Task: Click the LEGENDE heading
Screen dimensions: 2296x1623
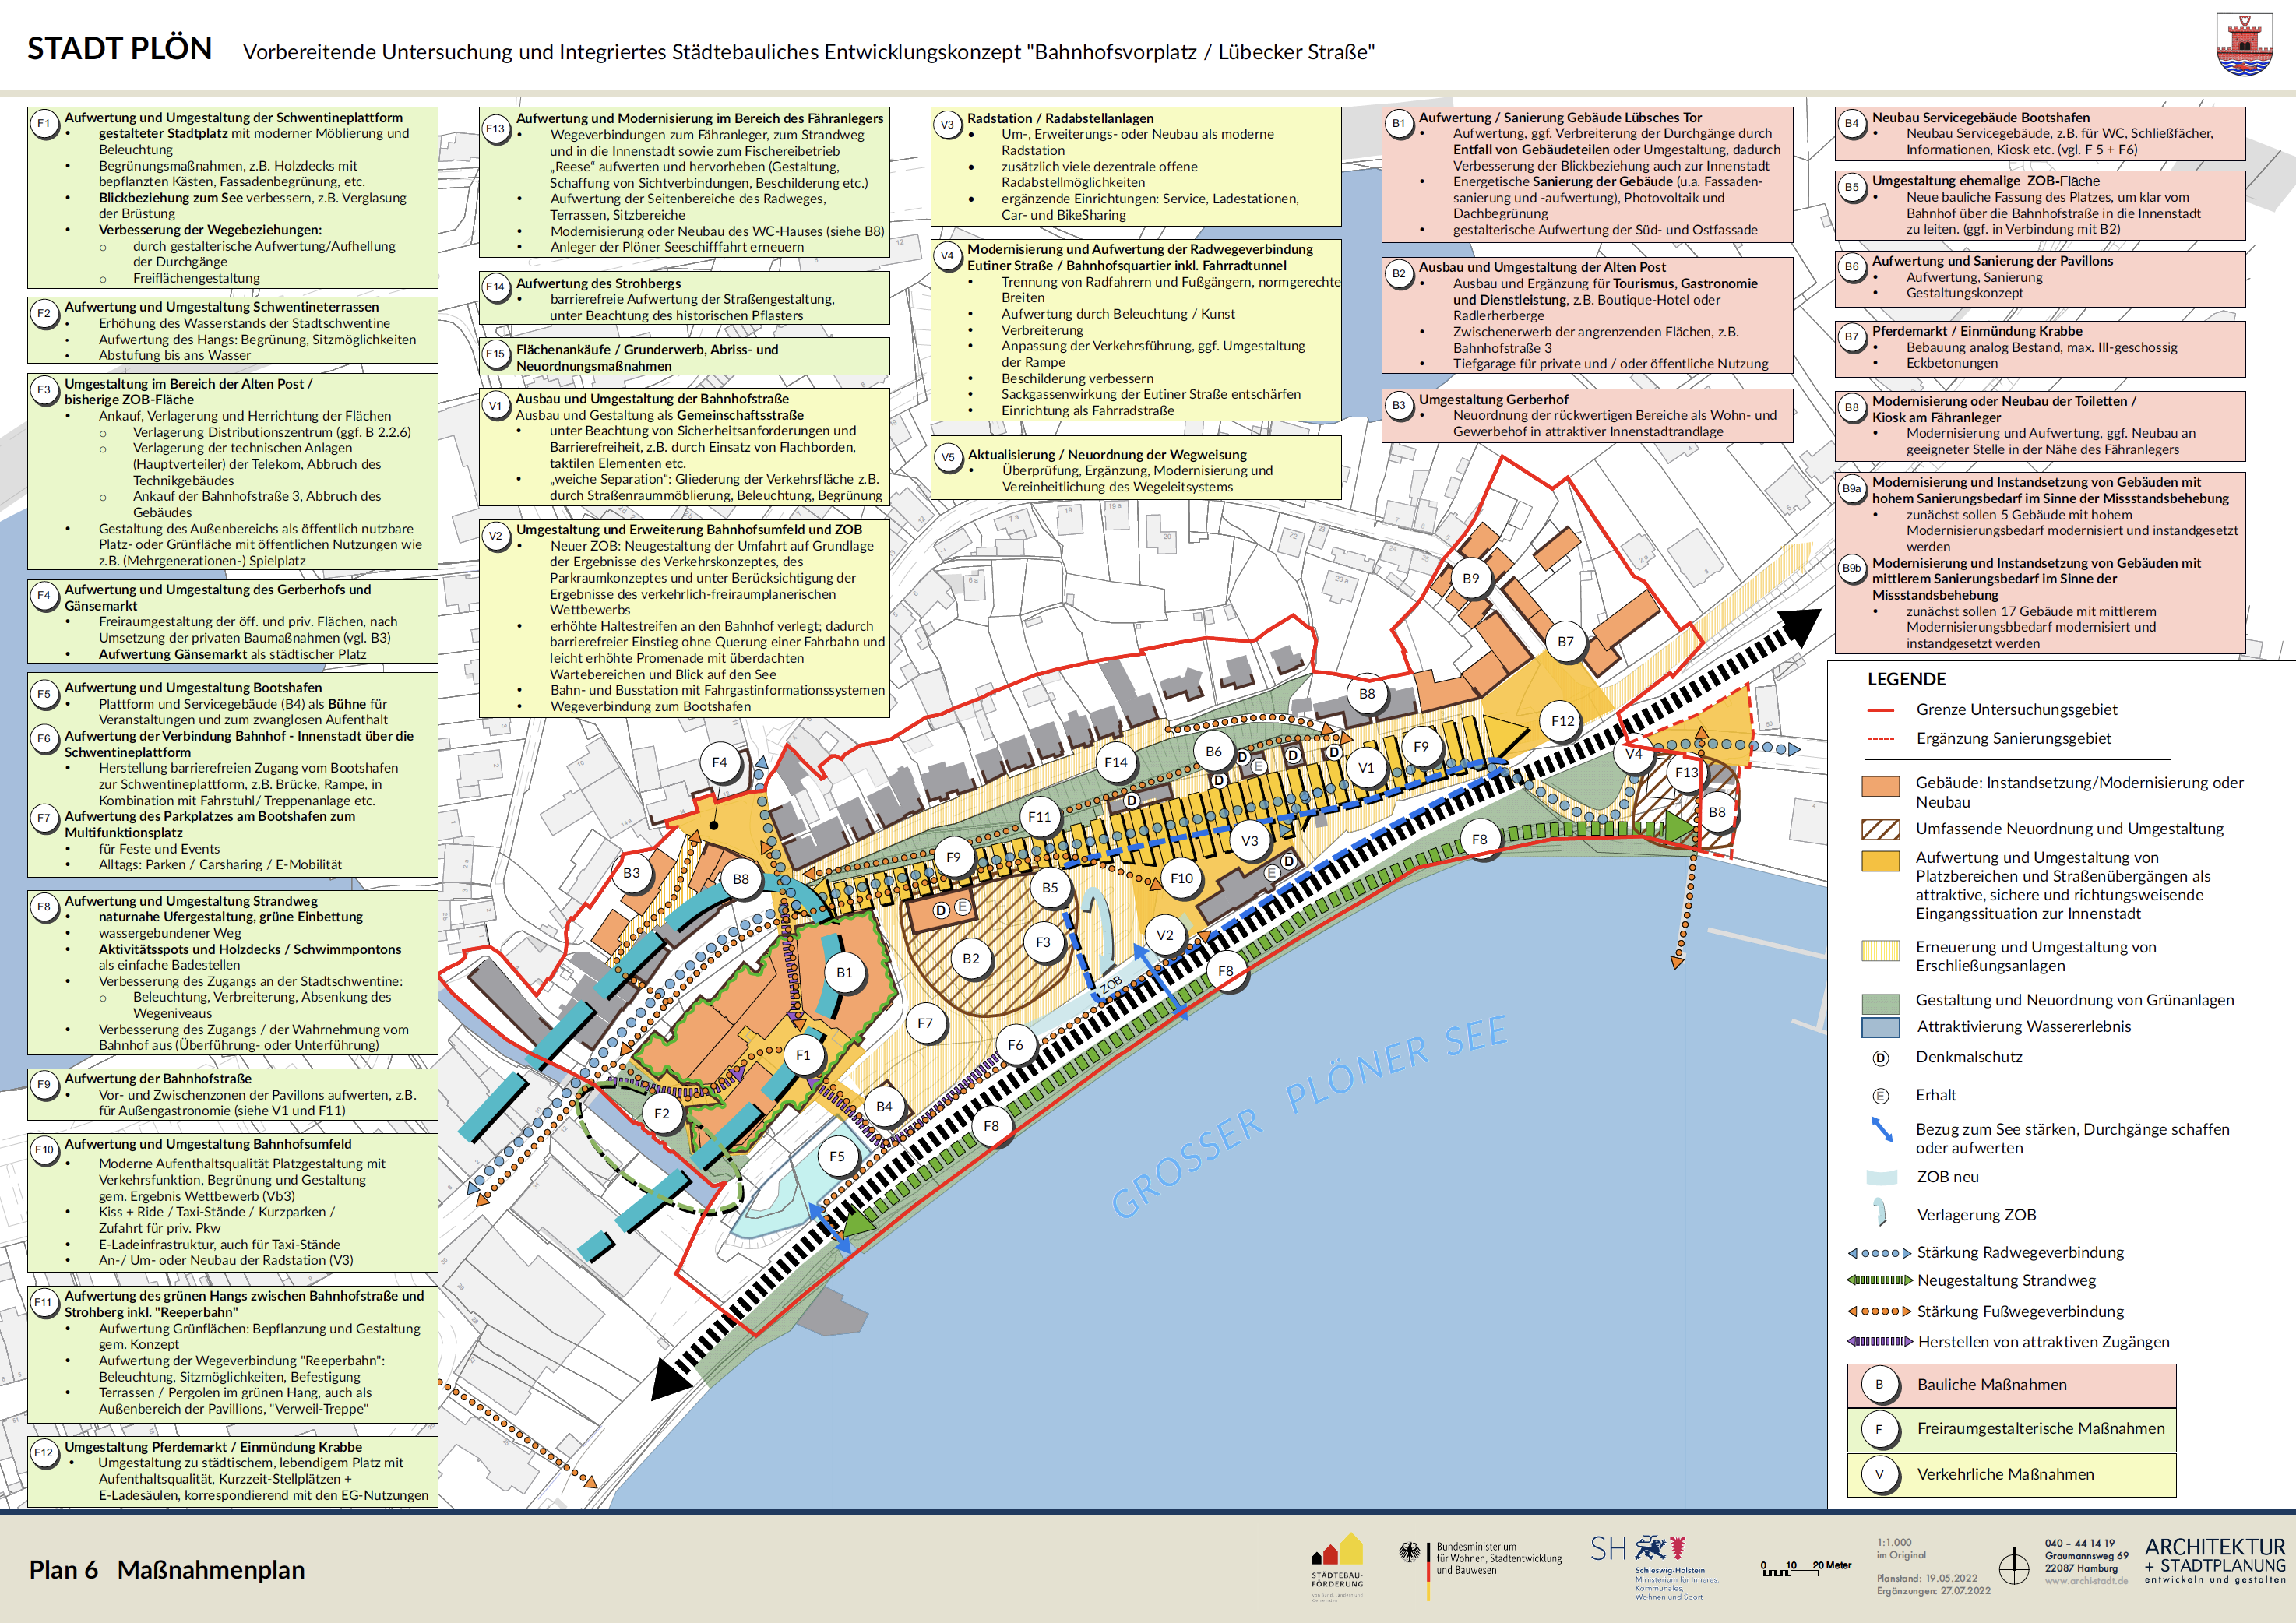Action: pyautogui.click(x=1906, y=679)
